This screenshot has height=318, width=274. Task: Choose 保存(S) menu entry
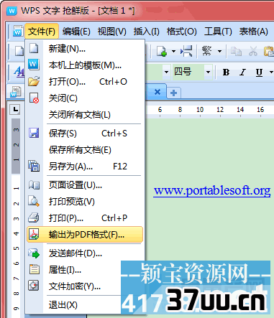85,134
